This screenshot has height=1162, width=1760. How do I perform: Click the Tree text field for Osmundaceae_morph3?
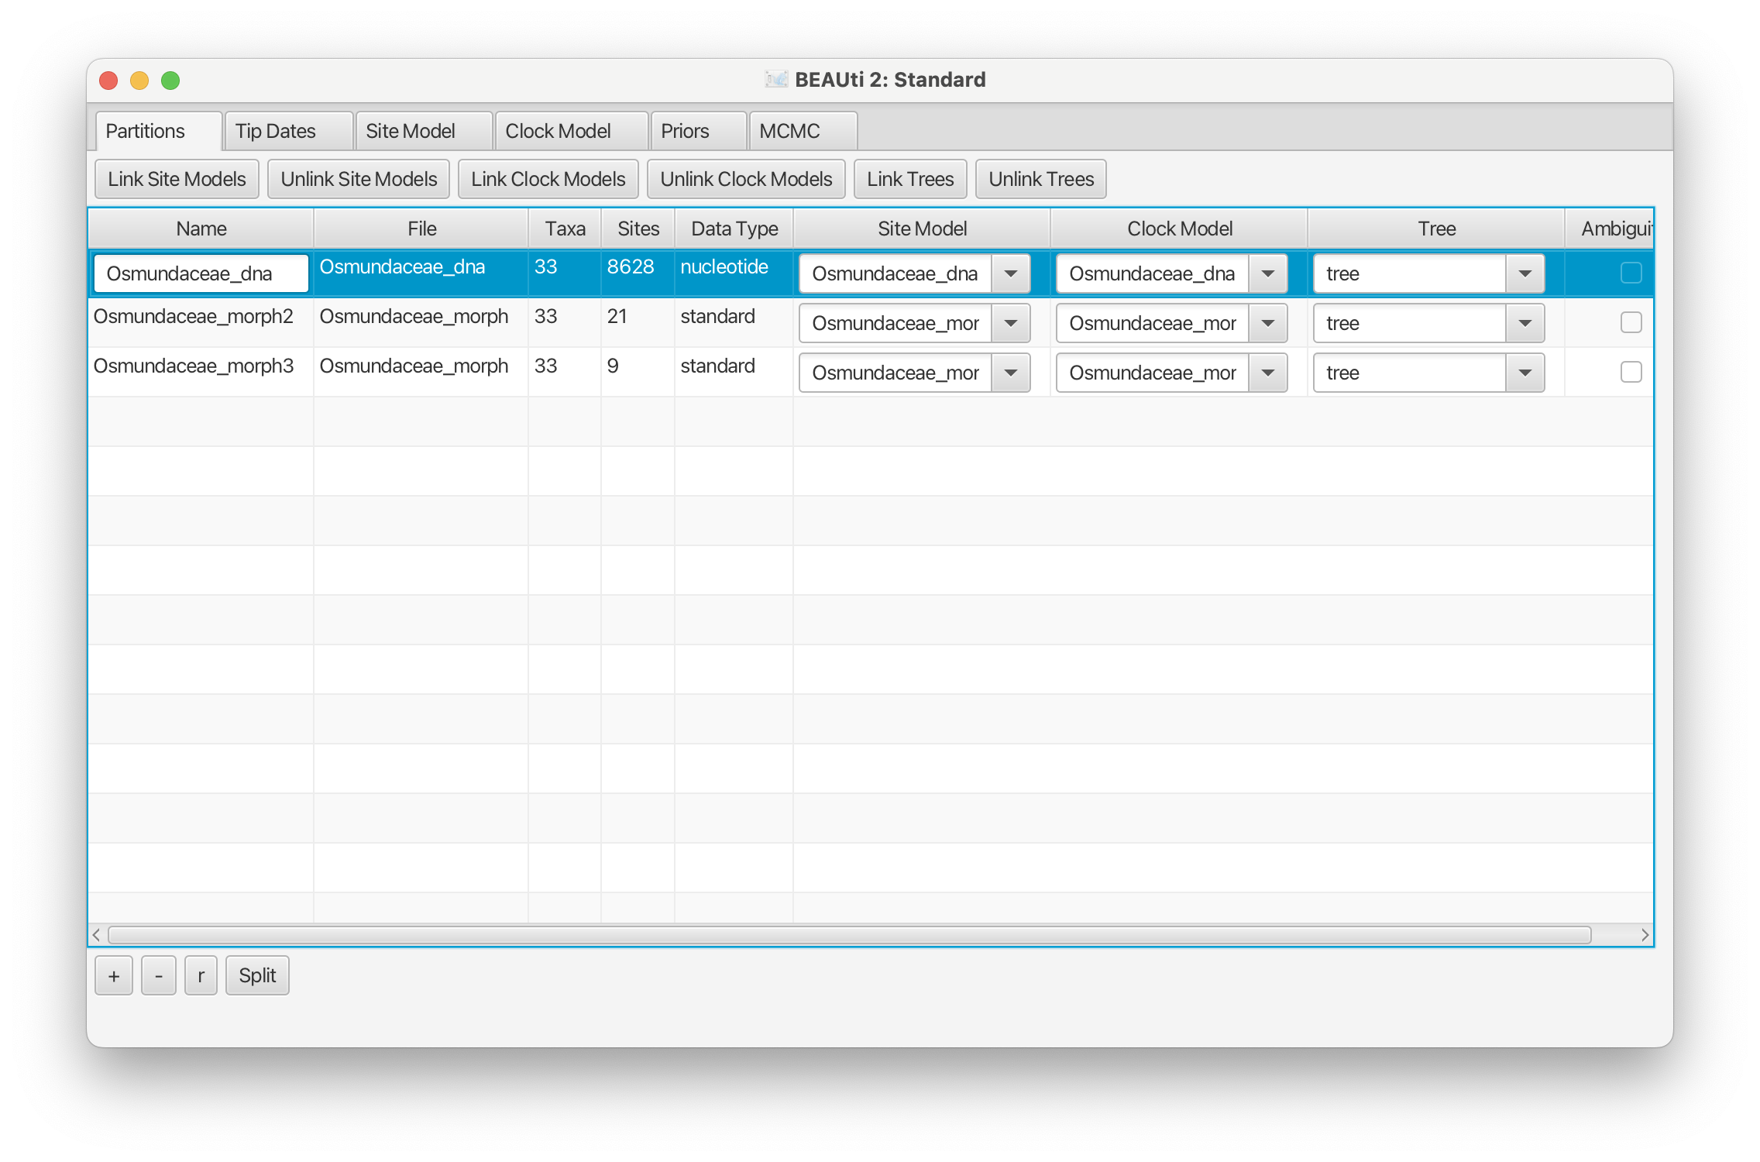tap(1410, 373)
